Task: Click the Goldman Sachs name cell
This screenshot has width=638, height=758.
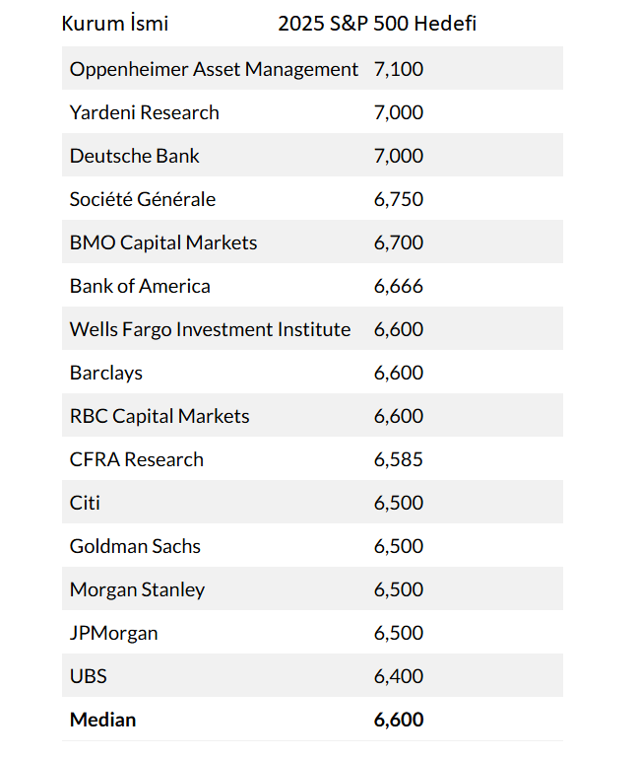Action: [135, 546]
